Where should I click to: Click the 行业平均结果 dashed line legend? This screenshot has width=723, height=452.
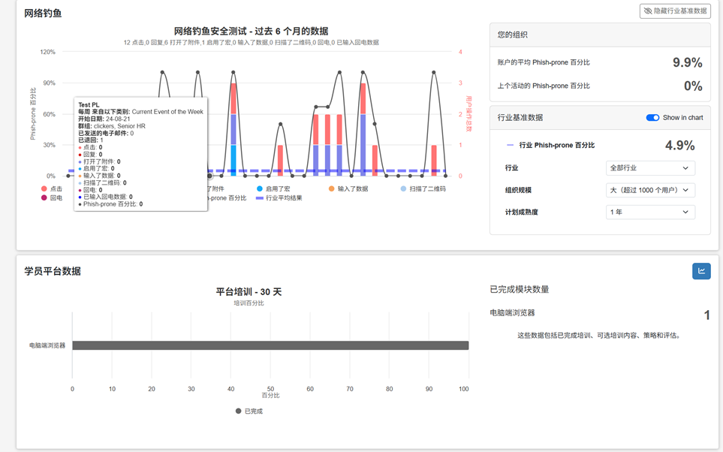[260, 198]
